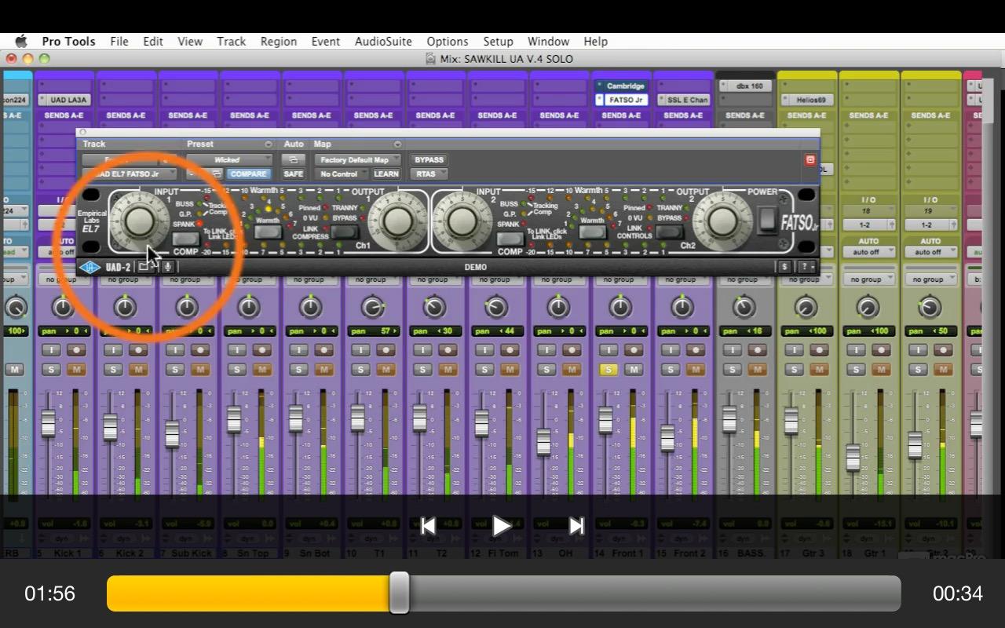Toggle plugin BYPASS button
This screenshot has width=1005, height=628.
tap(429, 160)
